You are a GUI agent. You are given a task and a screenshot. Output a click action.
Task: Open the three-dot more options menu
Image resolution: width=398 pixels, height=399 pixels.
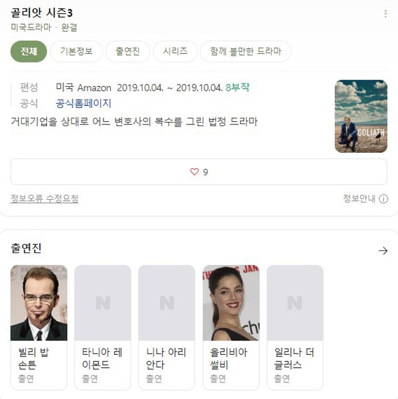(x=385, y=14)
